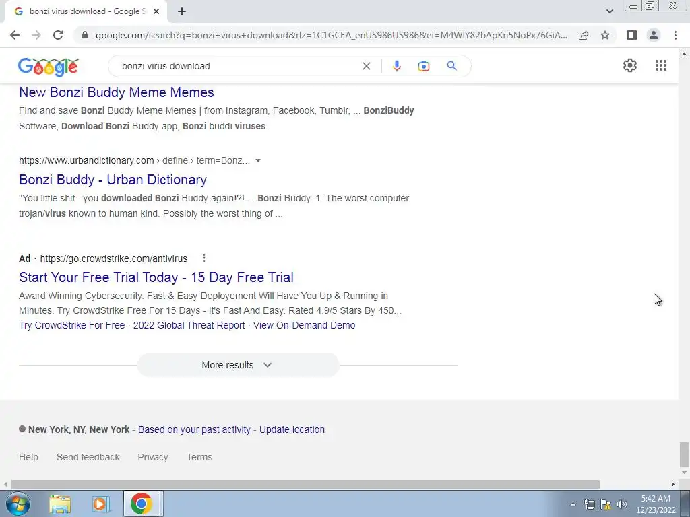The image size is (690, 517).
Task: Open the Chrome profile avatar menu
Action: click(x=654, y=35)
